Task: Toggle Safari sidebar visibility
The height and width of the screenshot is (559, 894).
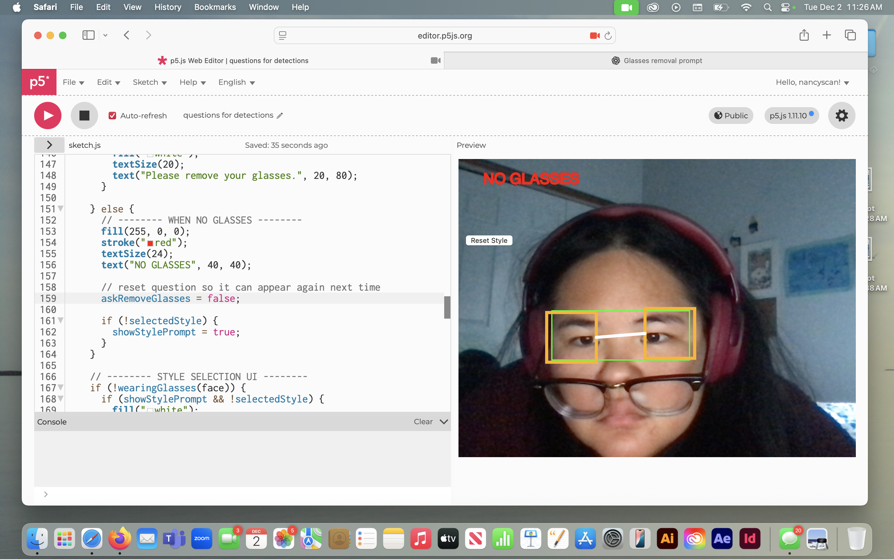Action: [x=88, y=35]
